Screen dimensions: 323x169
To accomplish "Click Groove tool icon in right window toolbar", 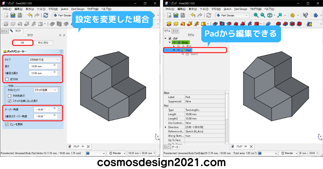I will click(229, 24).
